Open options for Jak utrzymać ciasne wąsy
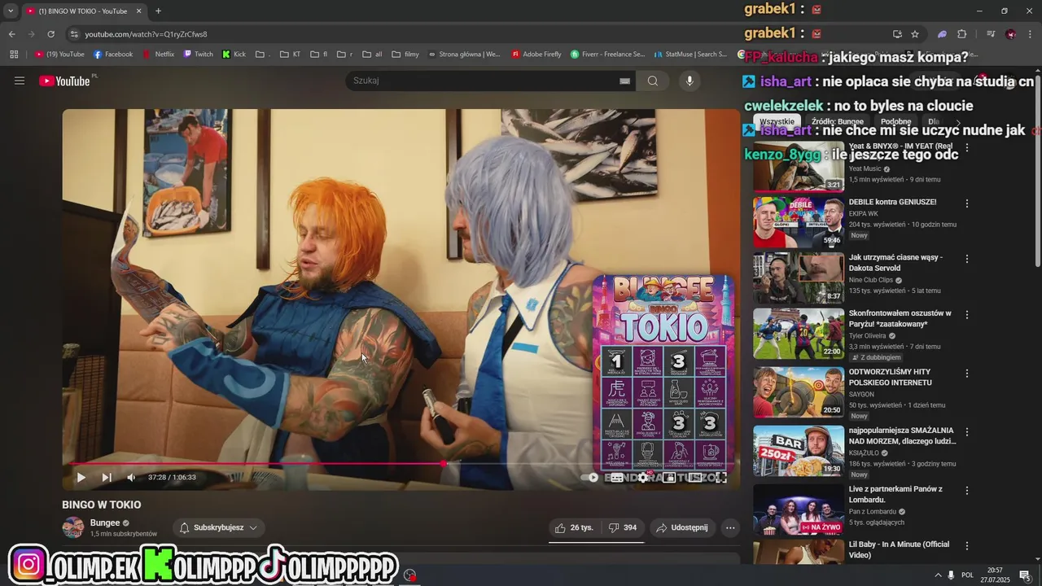Image resolution: width=1042 pixels, height=586 pixels. [967, 259]
